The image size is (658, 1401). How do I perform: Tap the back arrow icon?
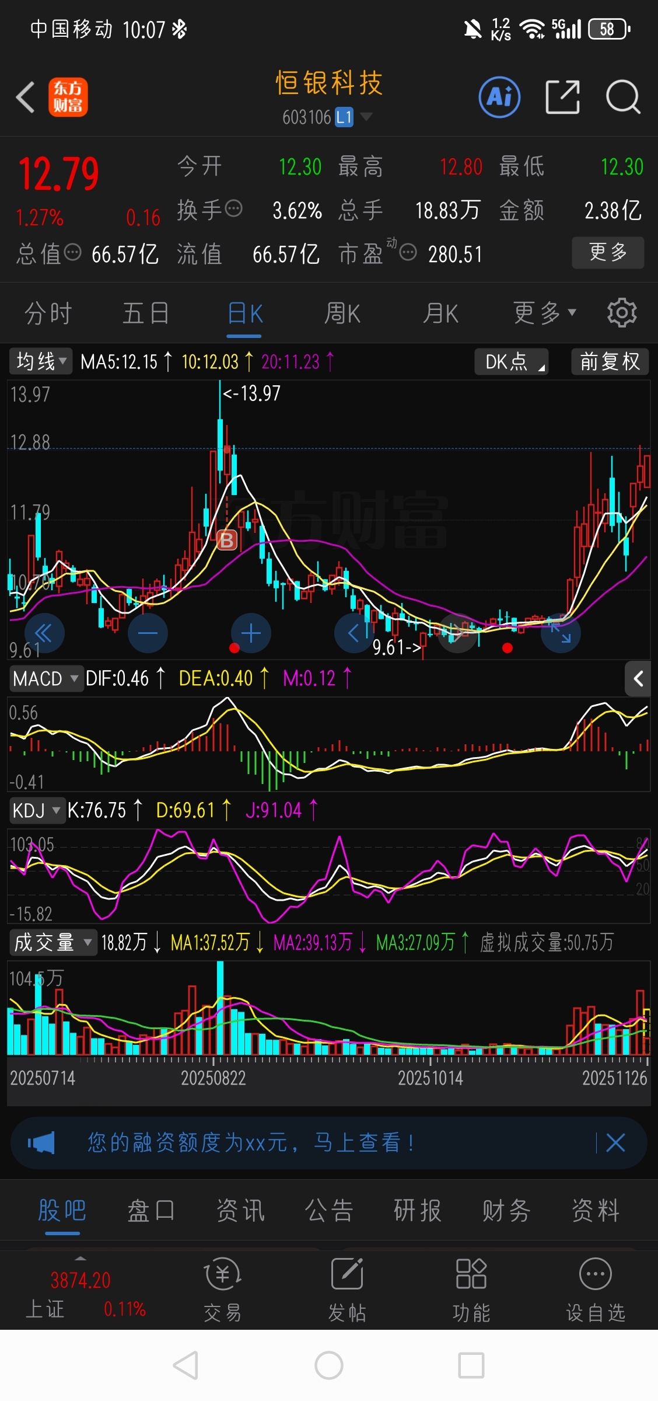coord(26,97)
